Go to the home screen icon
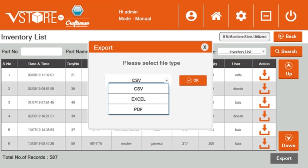Image resolution: width=308 pixels, height=168 pixels. 216,16
